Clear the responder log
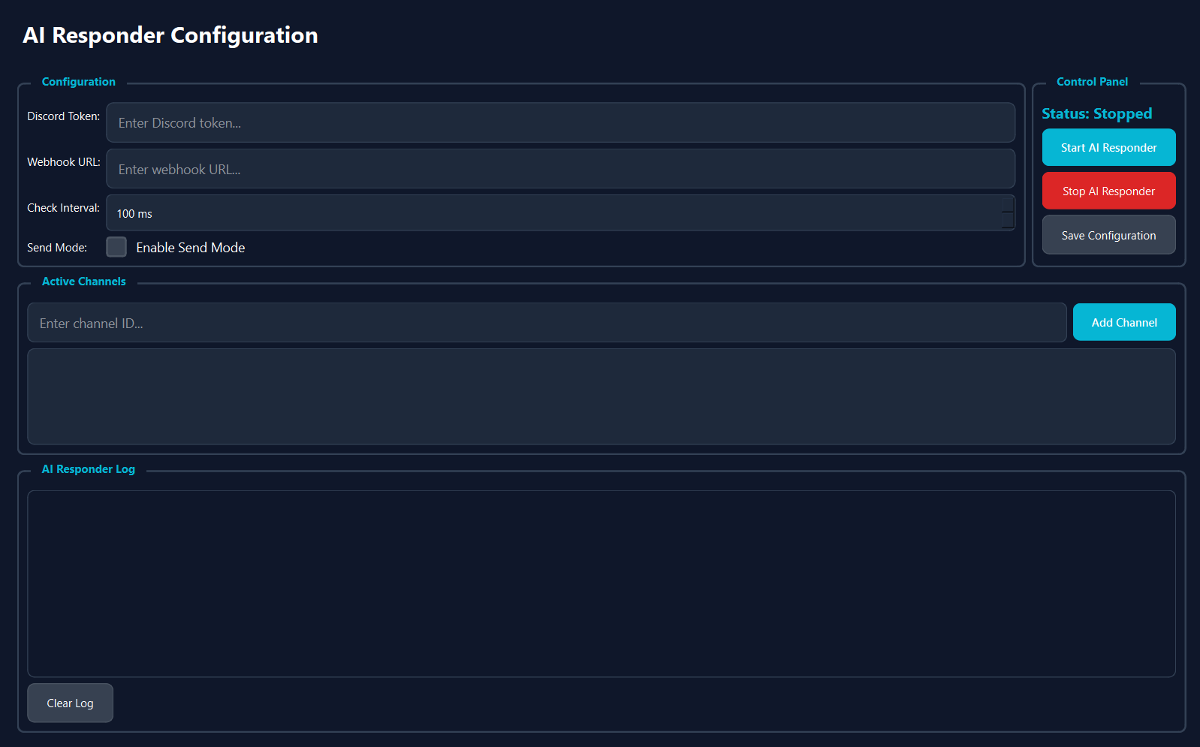The height and width of the screenshot is (747, 1200). [70, 703]
